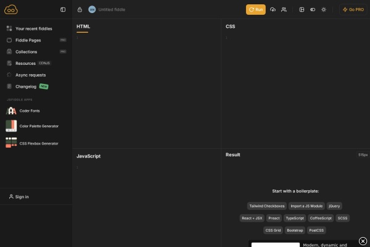This screenshot has height=247, width=370.
Task: Run the fiddle
Action: click(256, 10)
